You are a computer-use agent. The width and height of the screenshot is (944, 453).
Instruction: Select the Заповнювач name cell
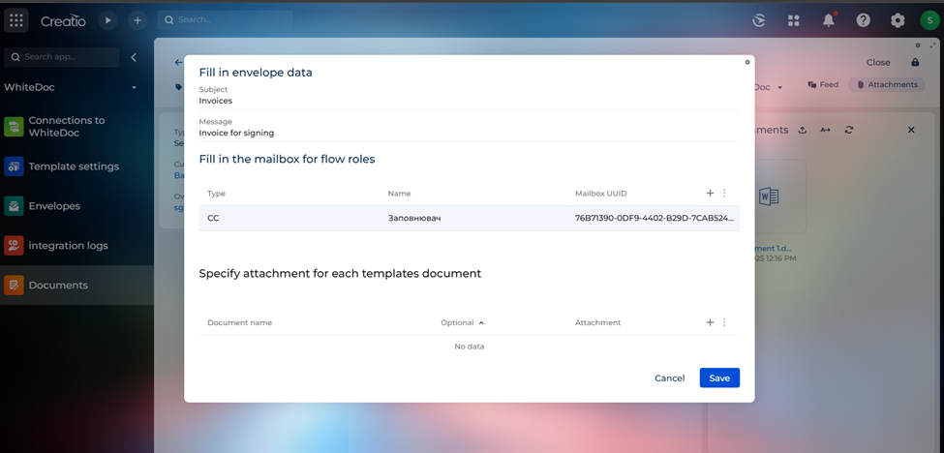414,219
